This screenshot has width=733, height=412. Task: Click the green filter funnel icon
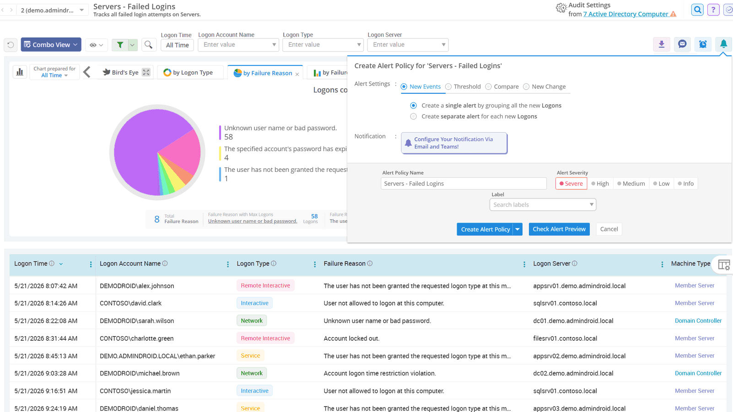pyautogui.click(x=120, y=45)
